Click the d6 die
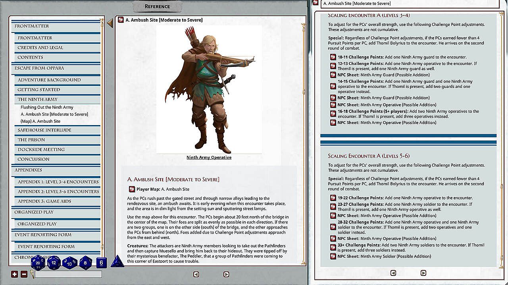Image resolution: width=508 pixels, height=285 pixels. [101, 262]
